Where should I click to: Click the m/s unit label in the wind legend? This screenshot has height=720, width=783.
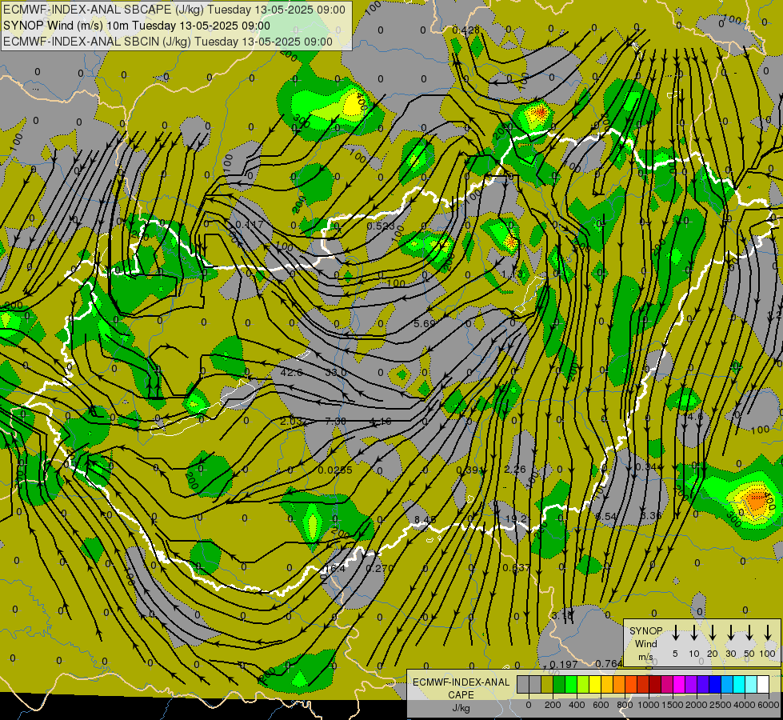click(x=645, y=657)
